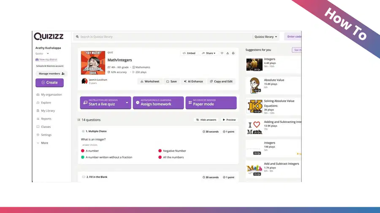Expand Start a live quiz dropdown arrow
The image size is (380, 213).
tap(127, 103)
